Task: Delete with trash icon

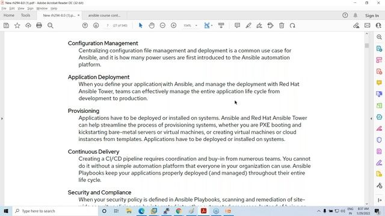Action: [x=282, y=25]
